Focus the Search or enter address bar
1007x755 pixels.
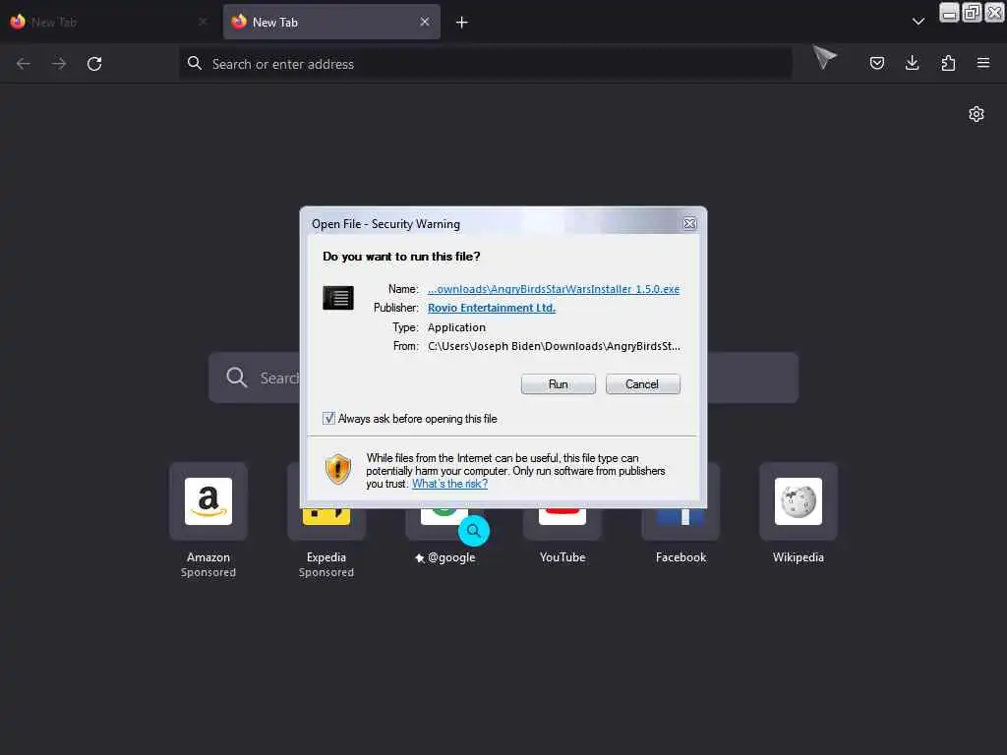(x=486, y=64)
